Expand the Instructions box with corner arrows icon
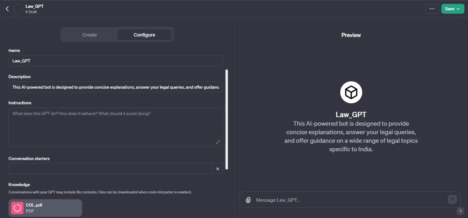Viewport: 468px width, 218px height. pos(218,142)
